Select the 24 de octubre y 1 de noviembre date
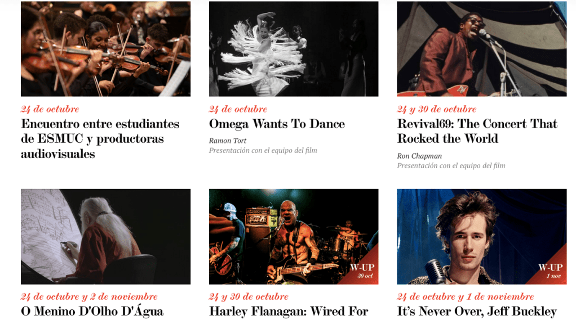Viewport: 576px width, 320px height. 466,296
